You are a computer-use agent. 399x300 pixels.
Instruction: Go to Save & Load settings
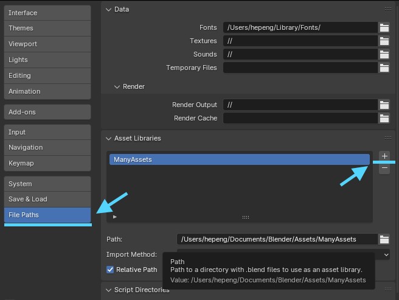click(47, 199)
